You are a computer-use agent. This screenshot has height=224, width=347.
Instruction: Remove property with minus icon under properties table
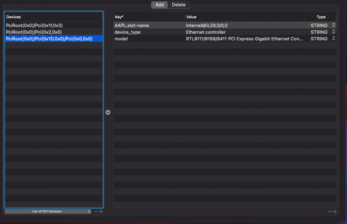click(330, 211)
